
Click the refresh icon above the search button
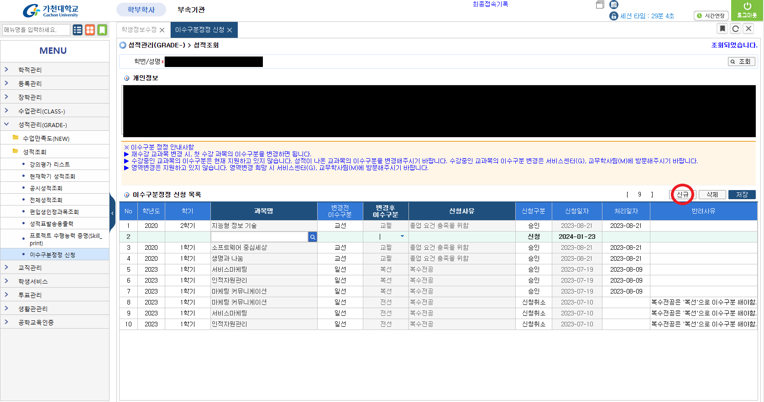coord(736,29)
